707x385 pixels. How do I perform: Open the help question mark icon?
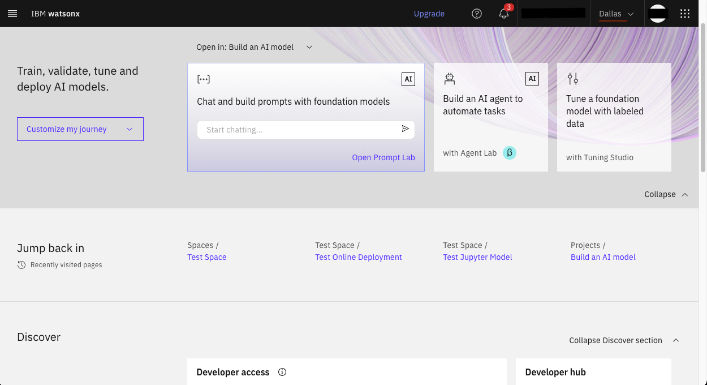pyautogui.click(x=477, y=14)
